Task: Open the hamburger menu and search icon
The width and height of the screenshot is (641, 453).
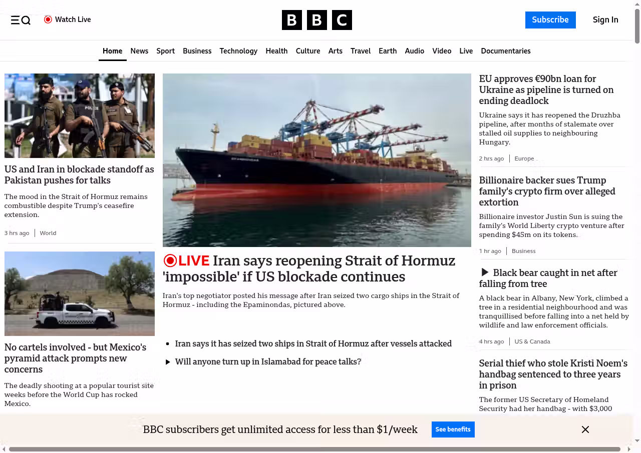Action: tap(21, 20)
